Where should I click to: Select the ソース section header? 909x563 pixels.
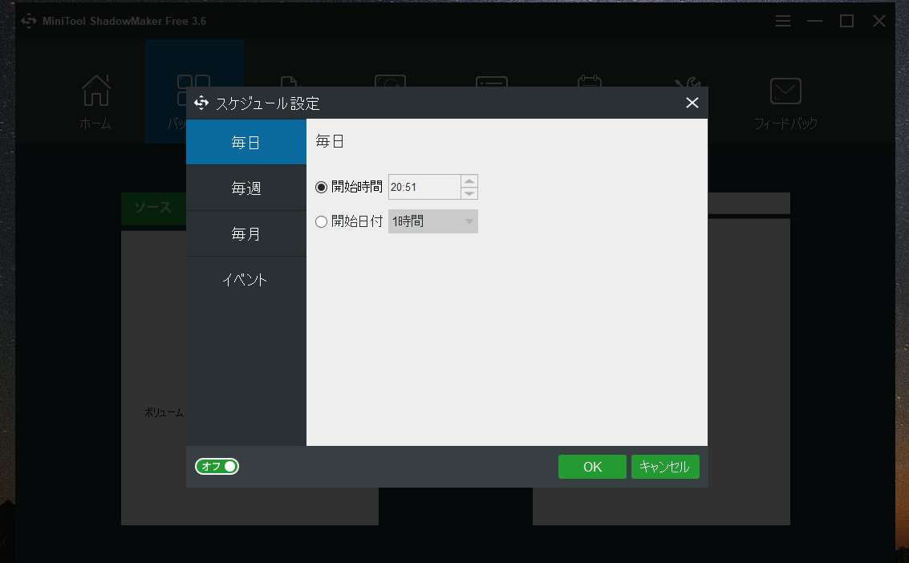coord(153,208)
